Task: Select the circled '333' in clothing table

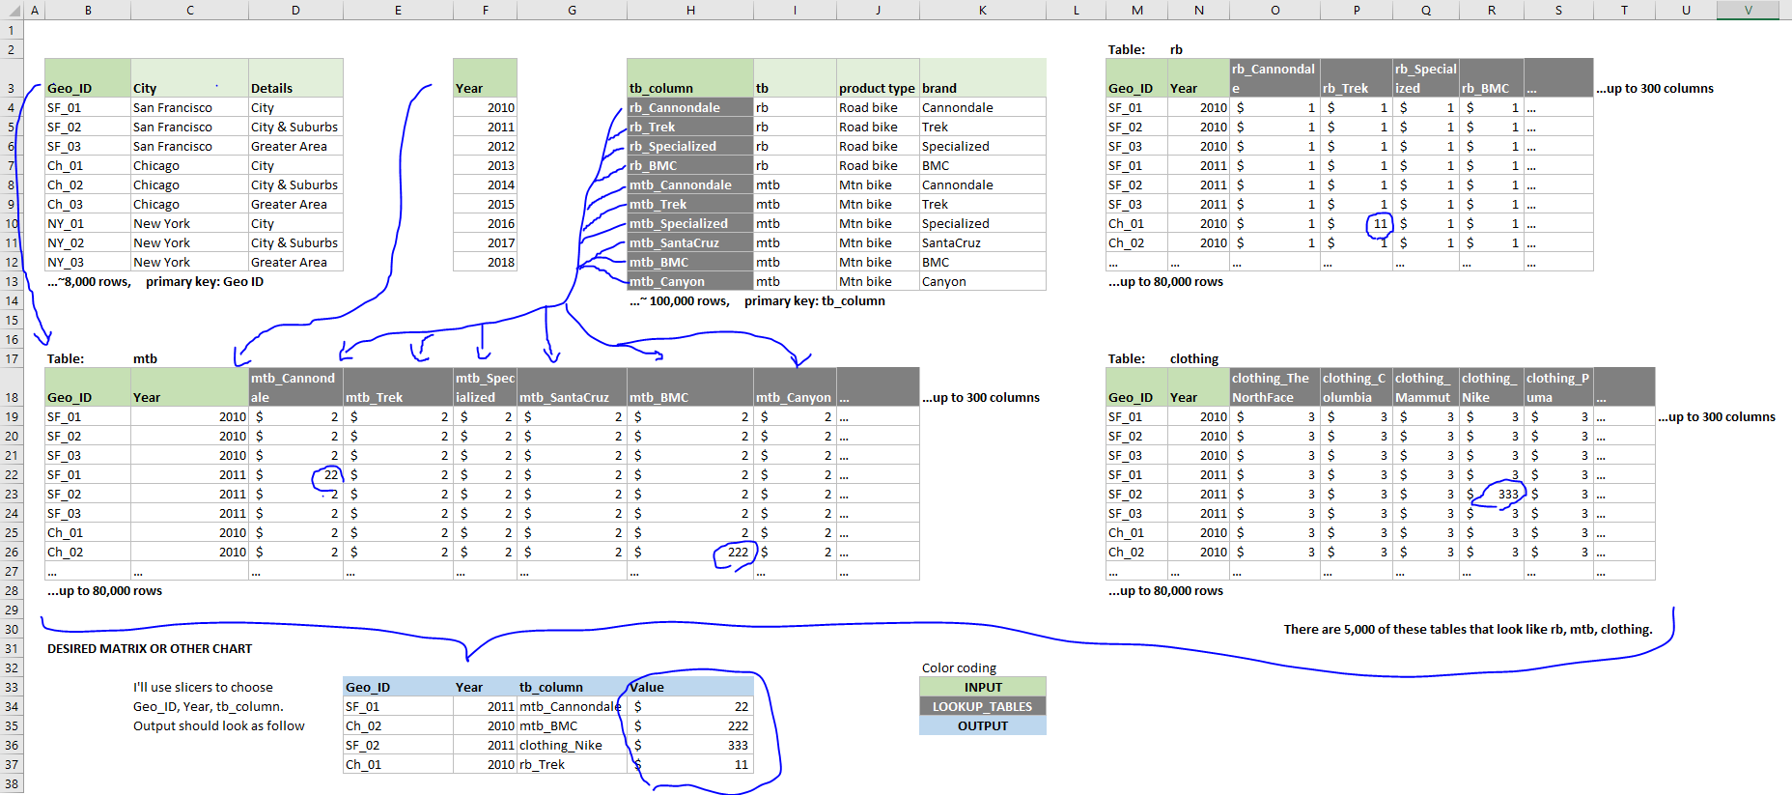Action: coord(1492,494)
